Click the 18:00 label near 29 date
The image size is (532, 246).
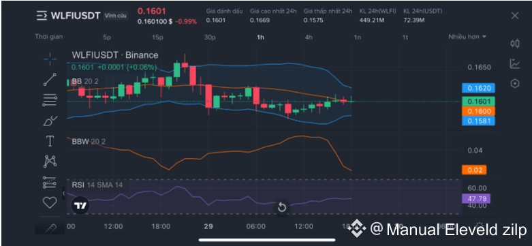tap(161, 226)
